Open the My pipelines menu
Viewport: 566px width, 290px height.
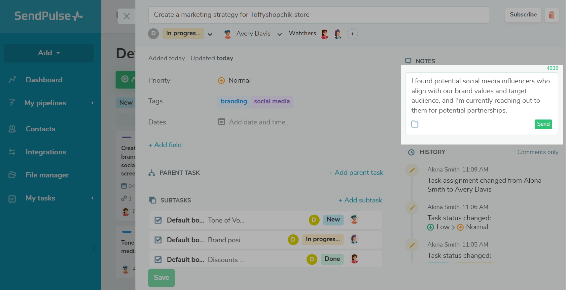pyautogui.click(x=45, y=103)
